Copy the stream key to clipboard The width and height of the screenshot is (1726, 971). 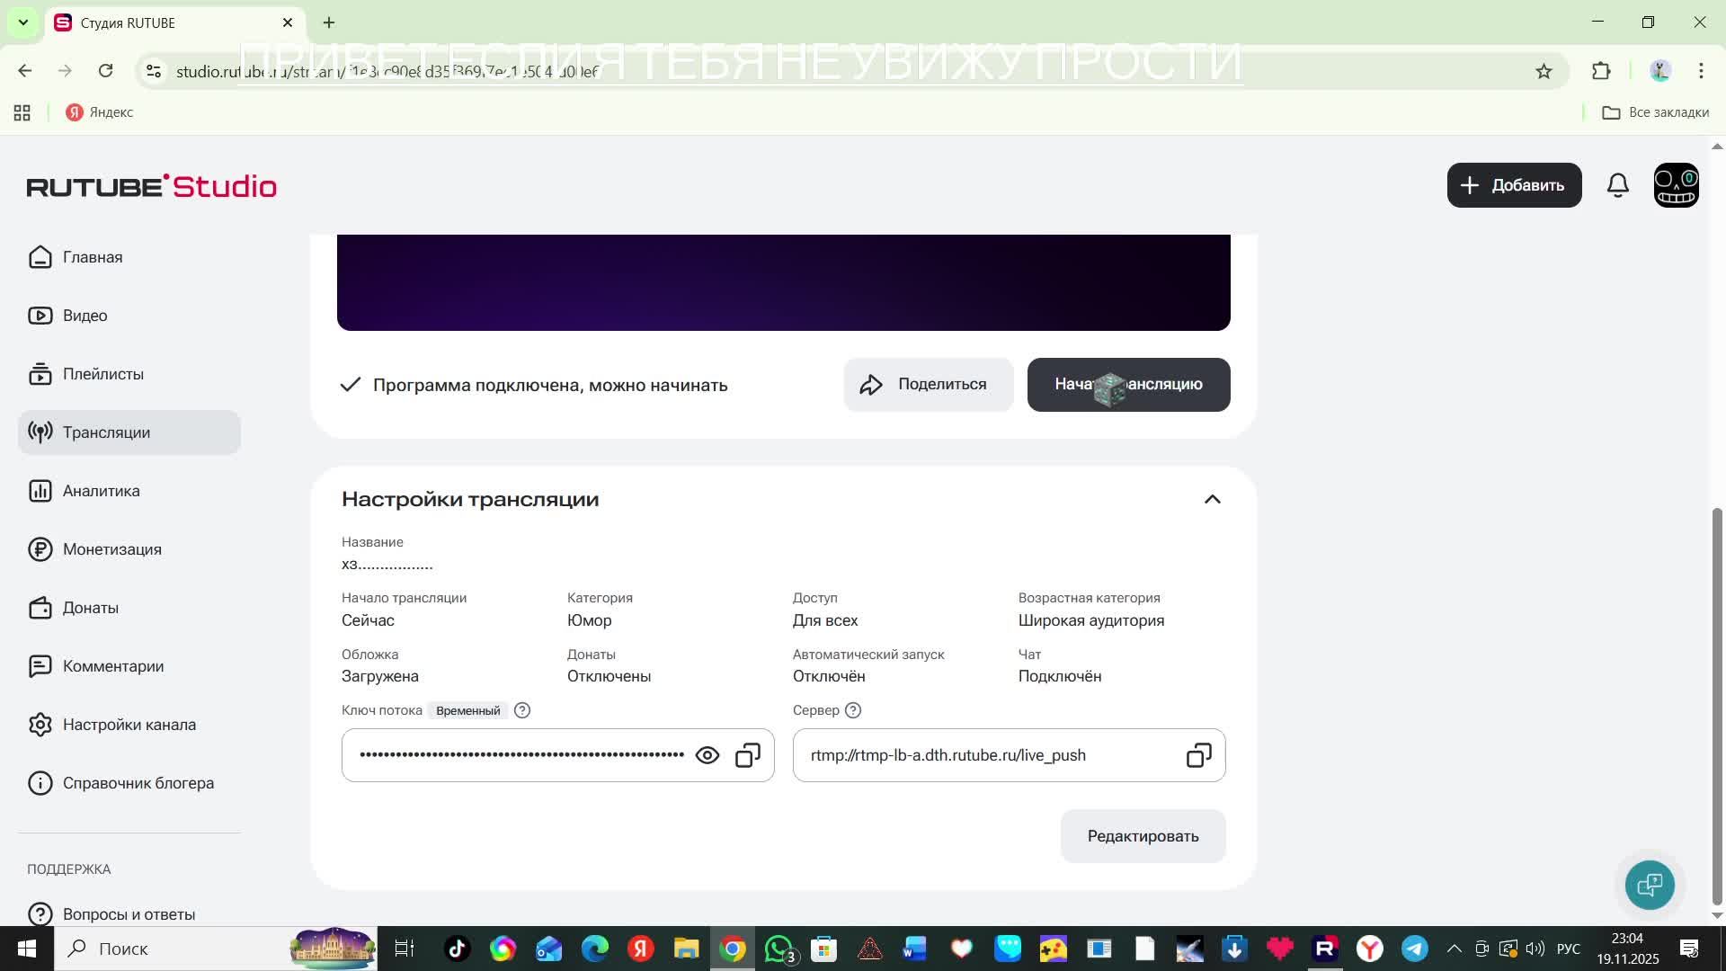[x=748, y=755]
